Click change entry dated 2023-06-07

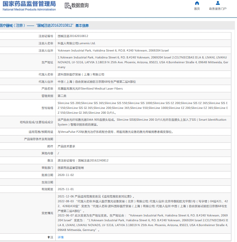143,223
